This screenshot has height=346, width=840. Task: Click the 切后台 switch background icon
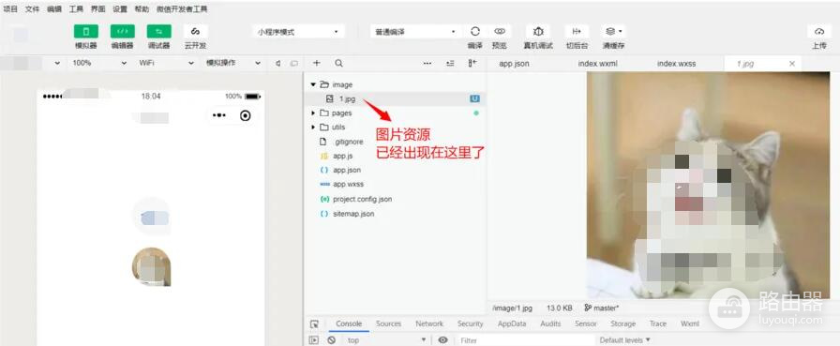(577, 31)
